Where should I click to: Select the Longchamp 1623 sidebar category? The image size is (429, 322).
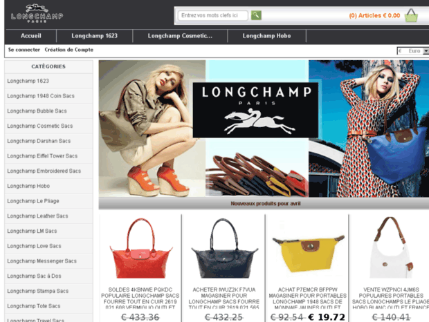(x=48, y=81)
